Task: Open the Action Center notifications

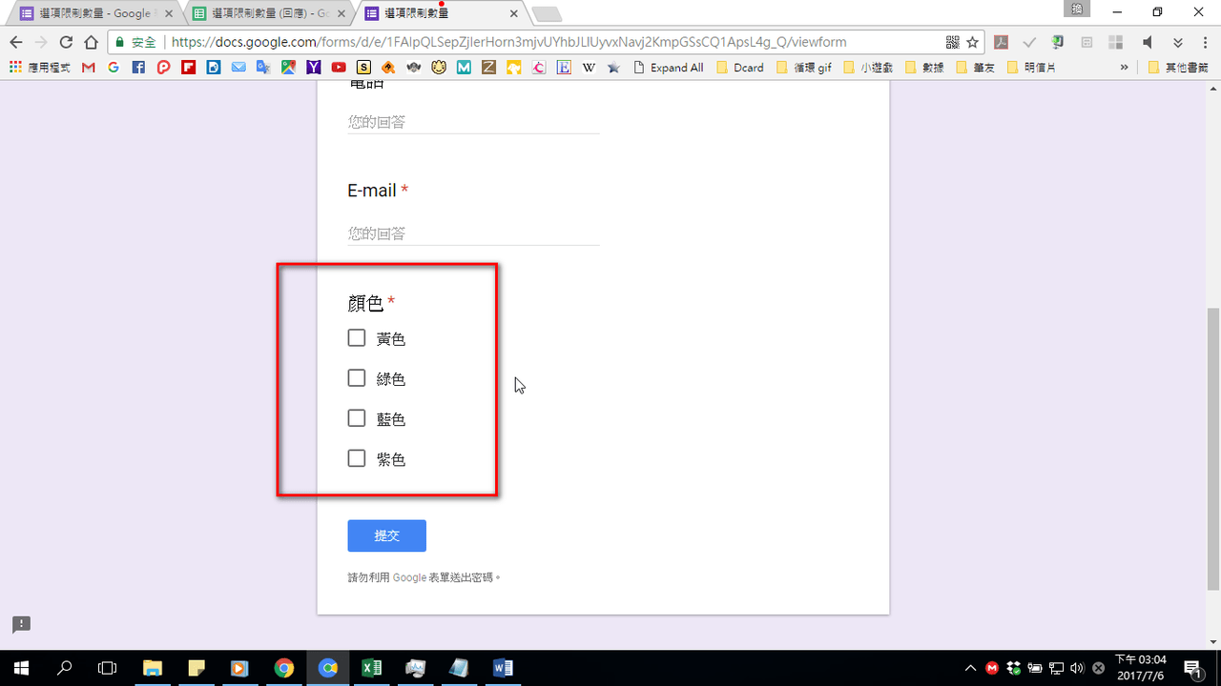Action: (x=1192, y=668)
